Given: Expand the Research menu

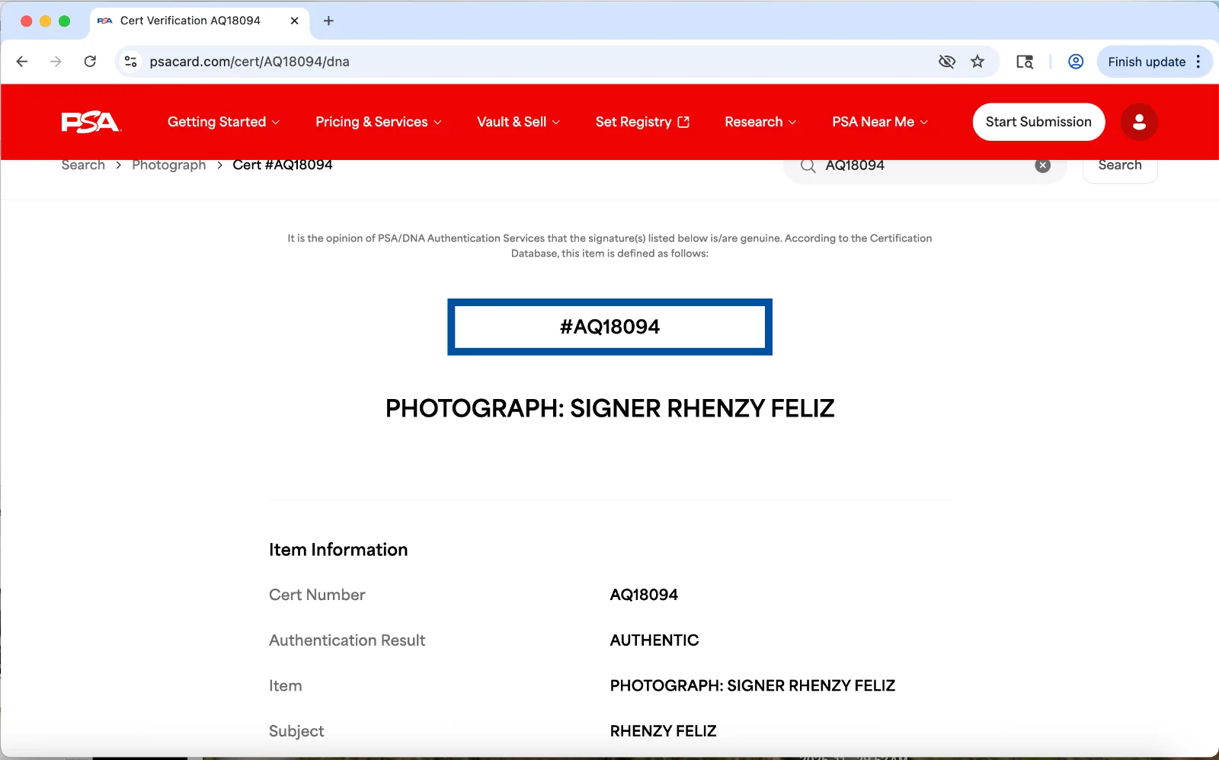Looking at the screenshot, I should pos(760,122).
